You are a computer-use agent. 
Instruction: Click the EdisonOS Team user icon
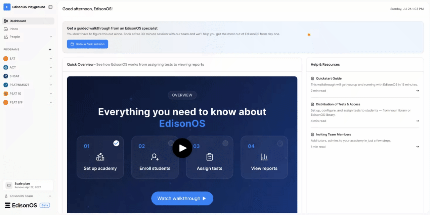click(6, 196)
